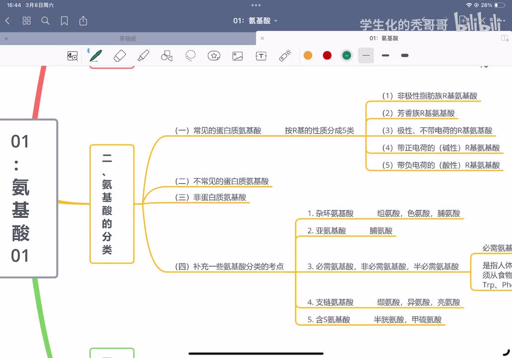Tap (1) 非极性脂肪族R基氨基酸
Screen dimensions: 512x358
[x=429, y=96]
